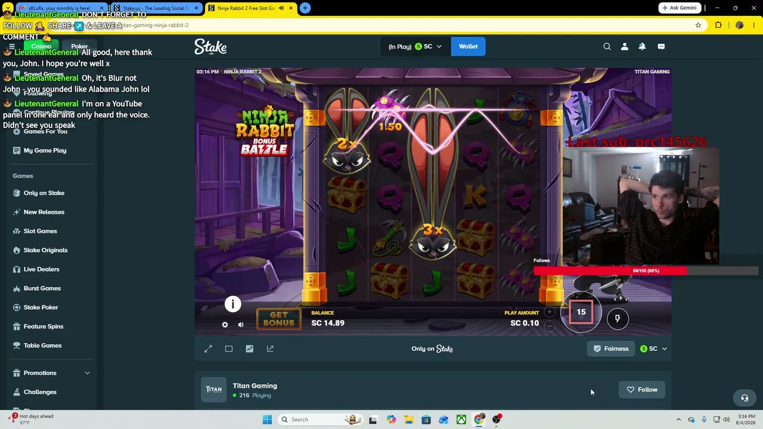Open the Chrome extensions puzzle icon
763x429 pixels.
point(718,25)
